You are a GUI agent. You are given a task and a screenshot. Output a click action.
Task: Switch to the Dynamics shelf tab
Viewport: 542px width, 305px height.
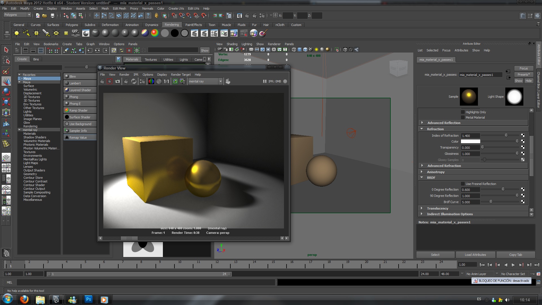(152, 25)
